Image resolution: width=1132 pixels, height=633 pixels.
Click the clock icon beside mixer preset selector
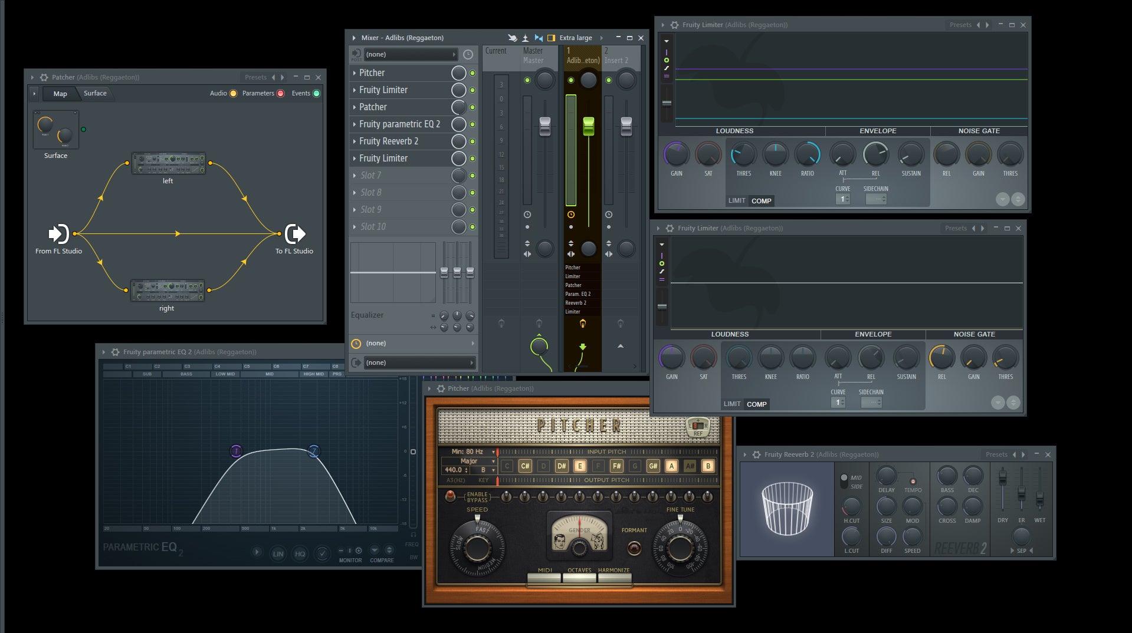click(468, 55)
